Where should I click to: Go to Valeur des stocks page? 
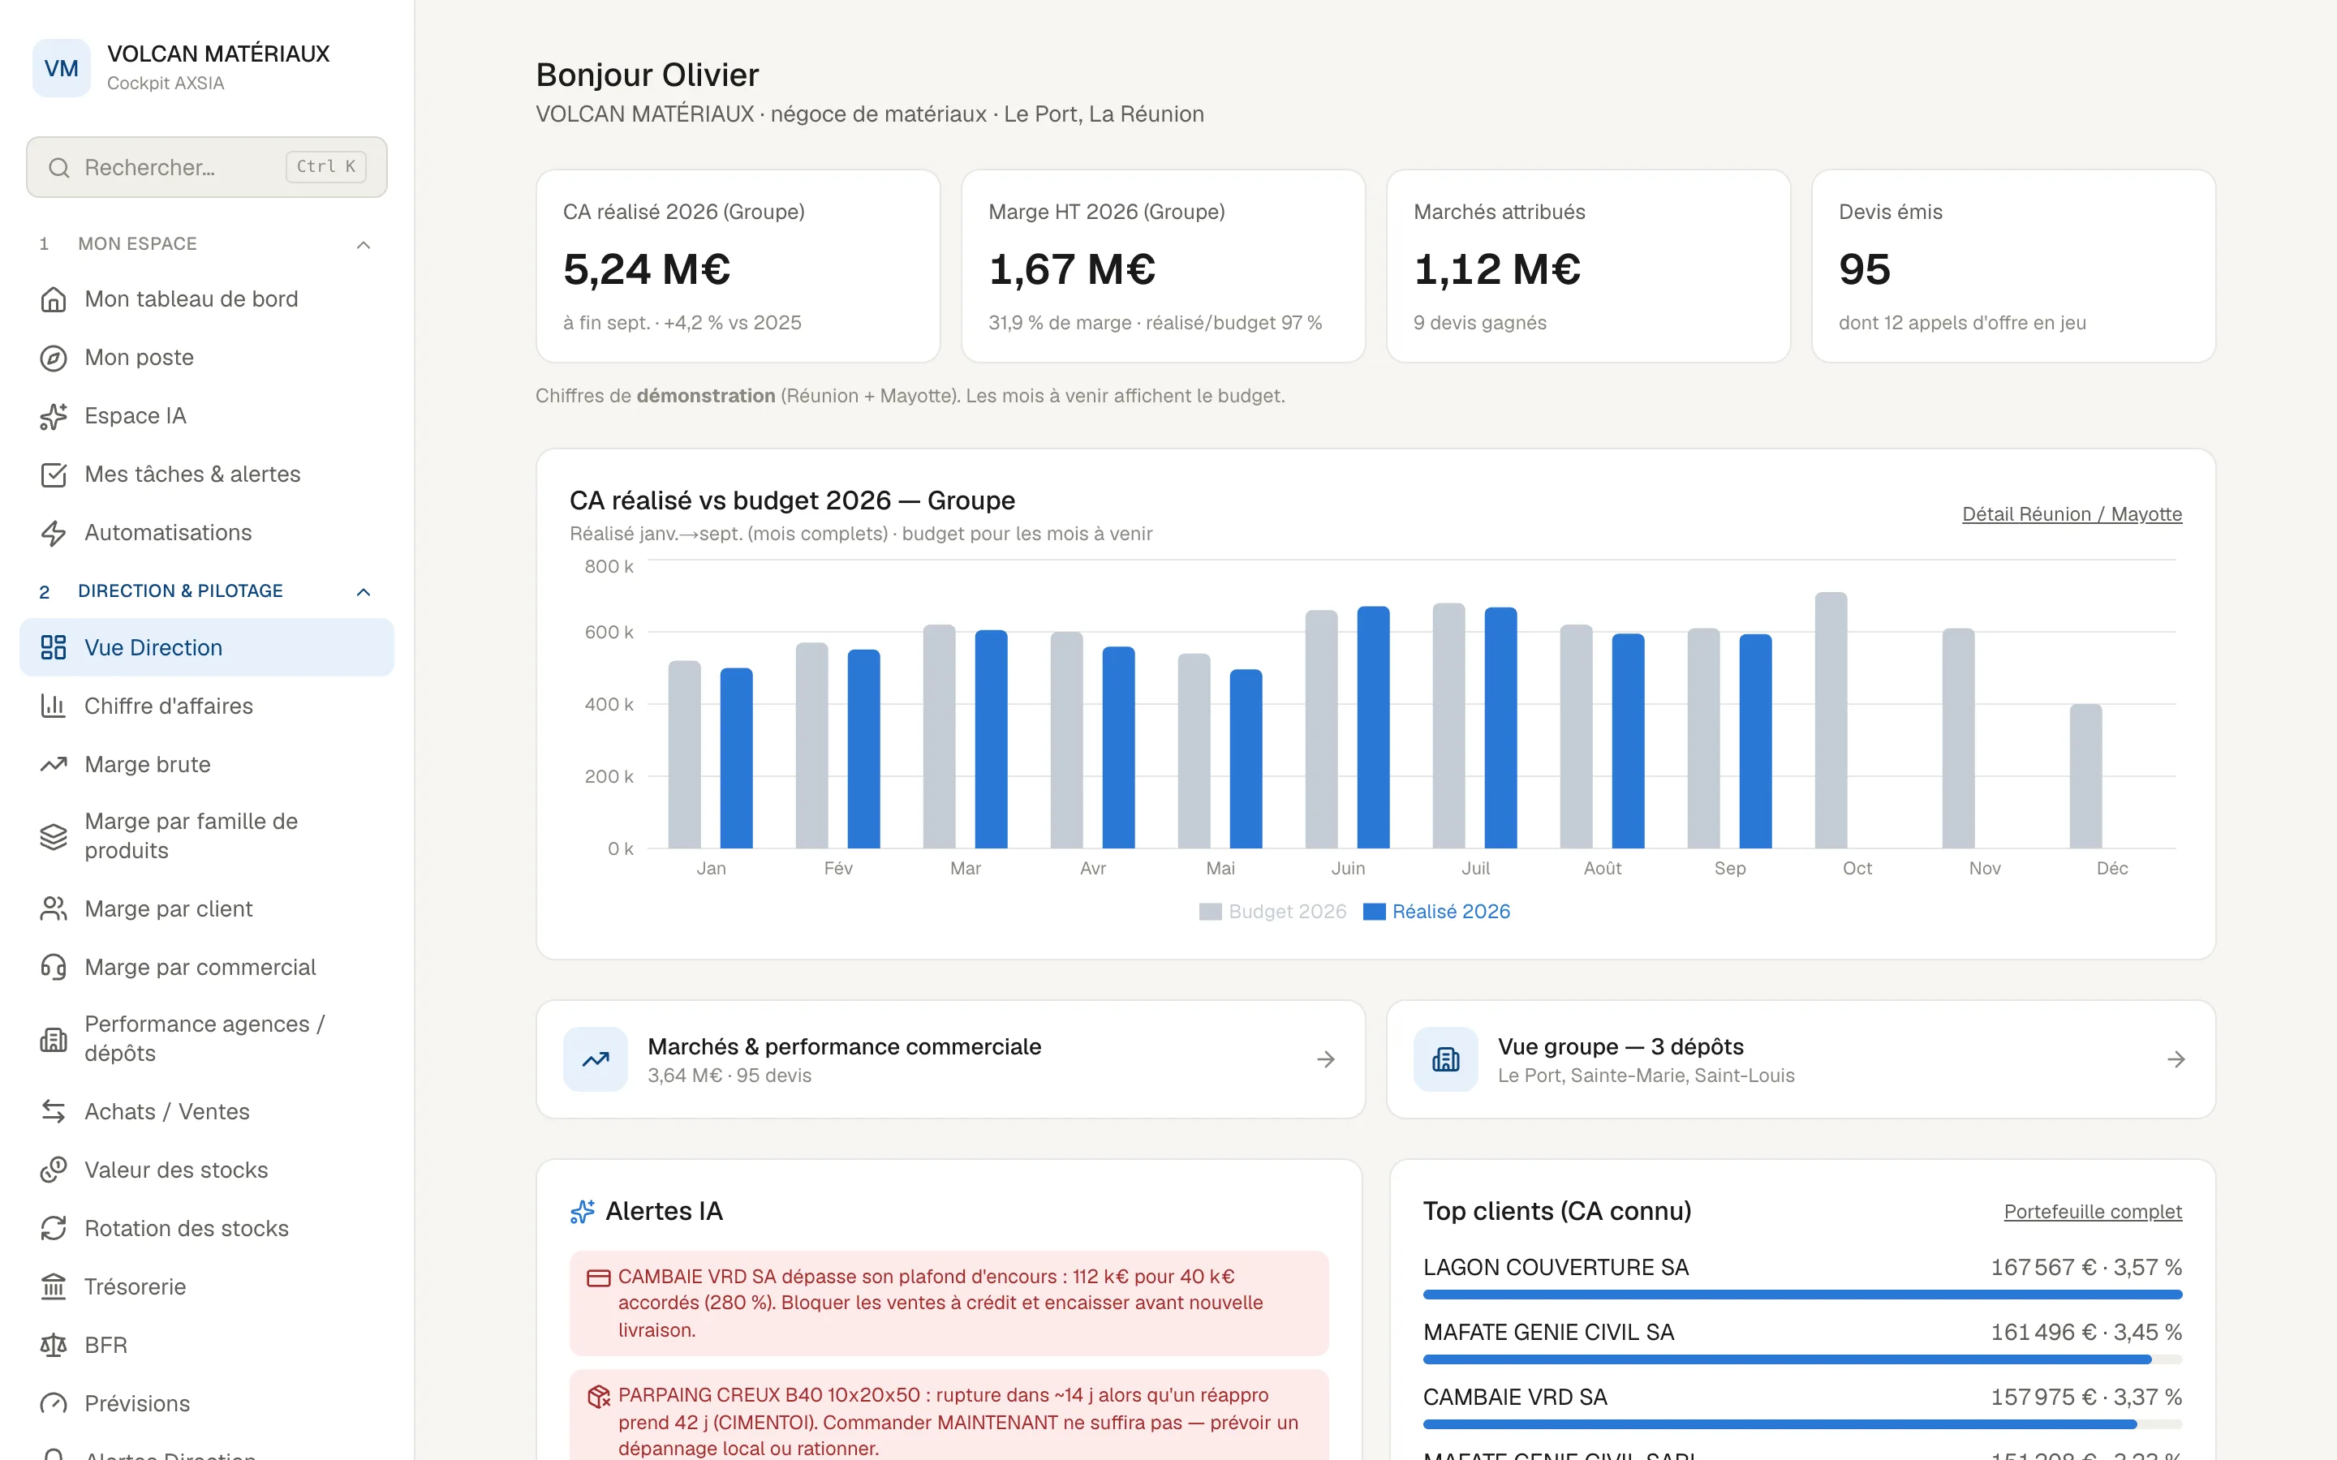(x=207, y=1170)
